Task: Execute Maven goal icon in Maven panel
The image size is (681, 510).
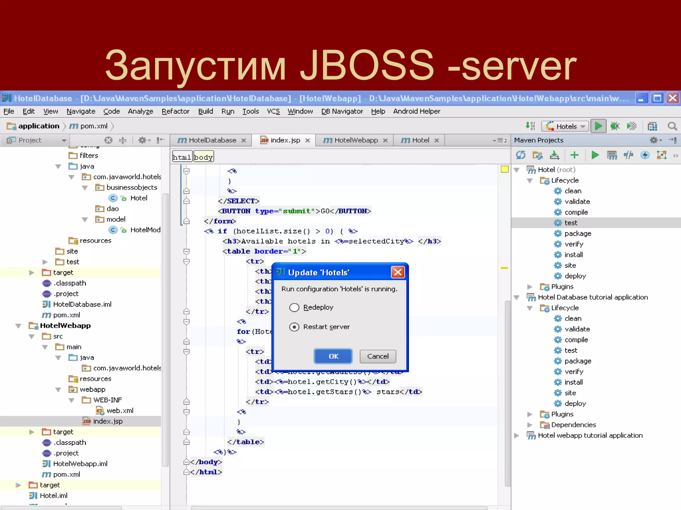Action: click(612, 155)
